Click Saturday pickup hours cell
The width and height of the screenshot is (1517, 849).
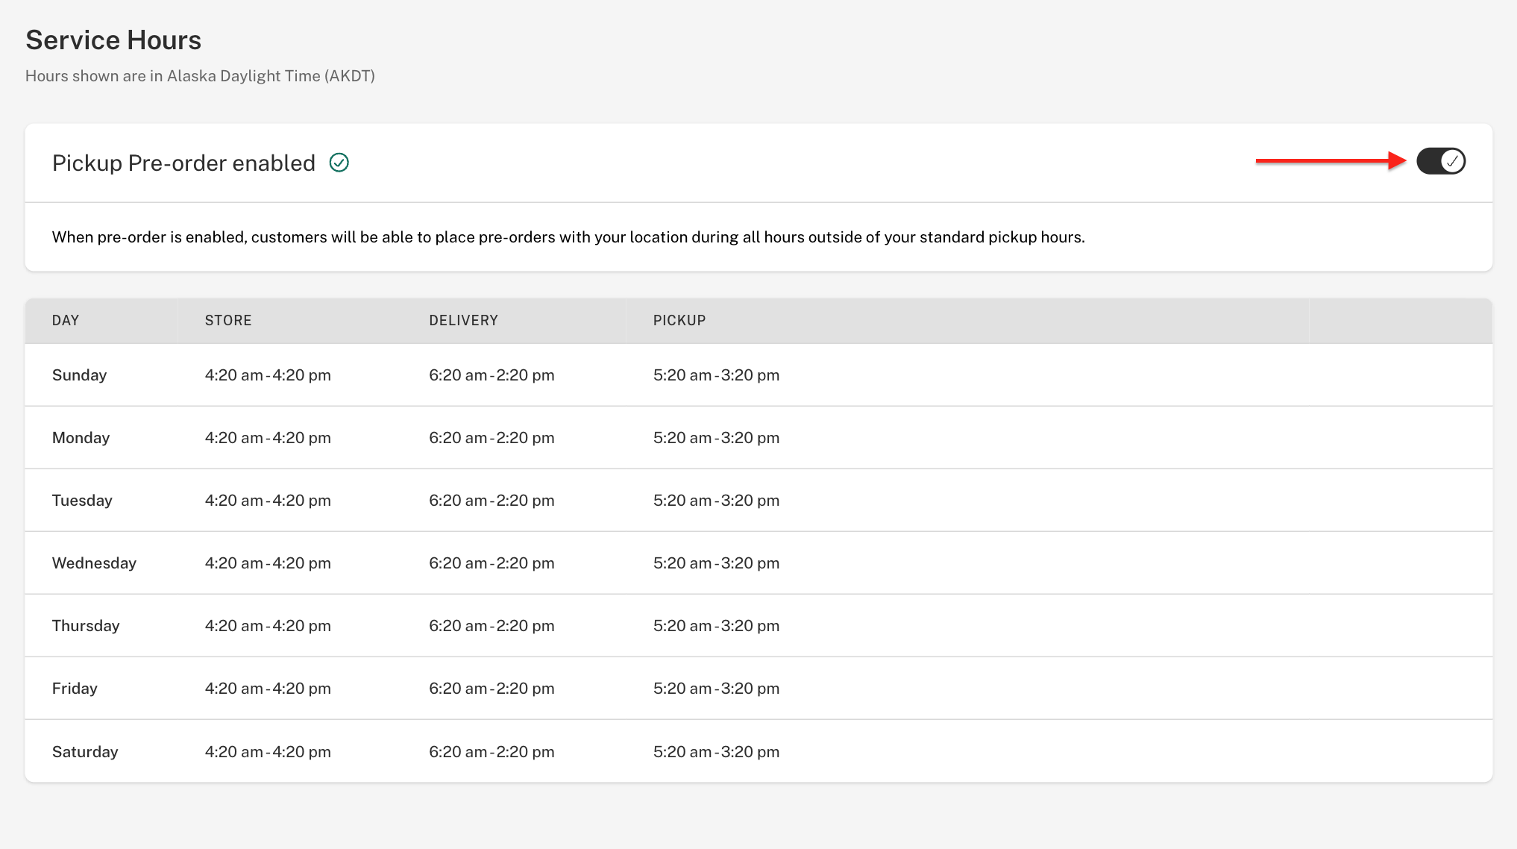click(x=716, y=752)
